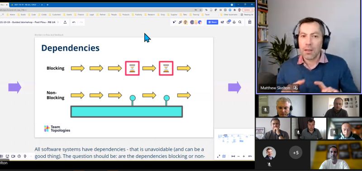The image size is (362, 171).
Task: Click the voting icon in bottom toolbar
Action: coord(25,156)
